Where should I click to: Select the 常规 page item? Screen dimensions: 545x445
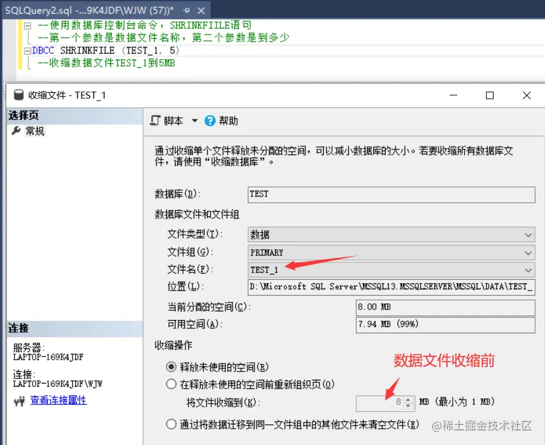pos(34,131)
